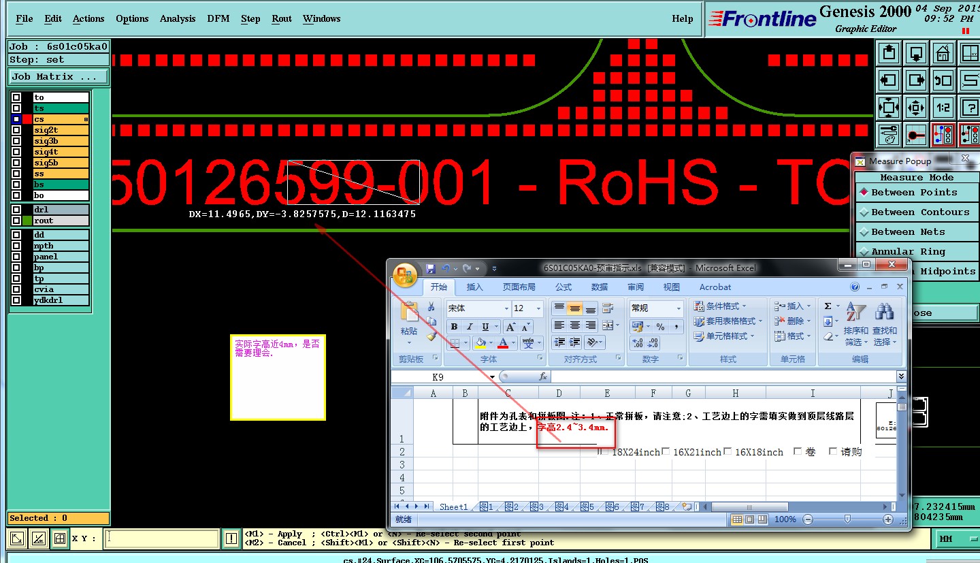Screen dimensions: 980x563
Task: Click the Center align icon in Excel
Action: pyautogui.click(x=574, y=326)
